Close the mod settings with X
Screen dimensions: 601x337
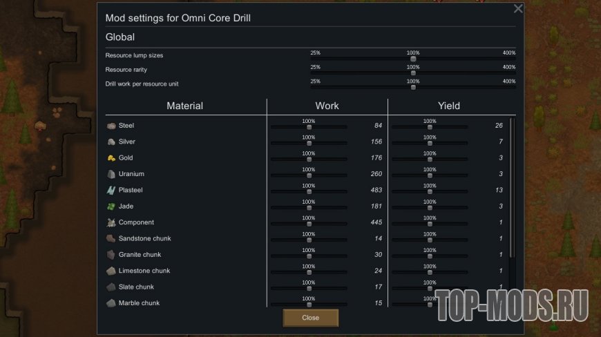coord(518,9)
